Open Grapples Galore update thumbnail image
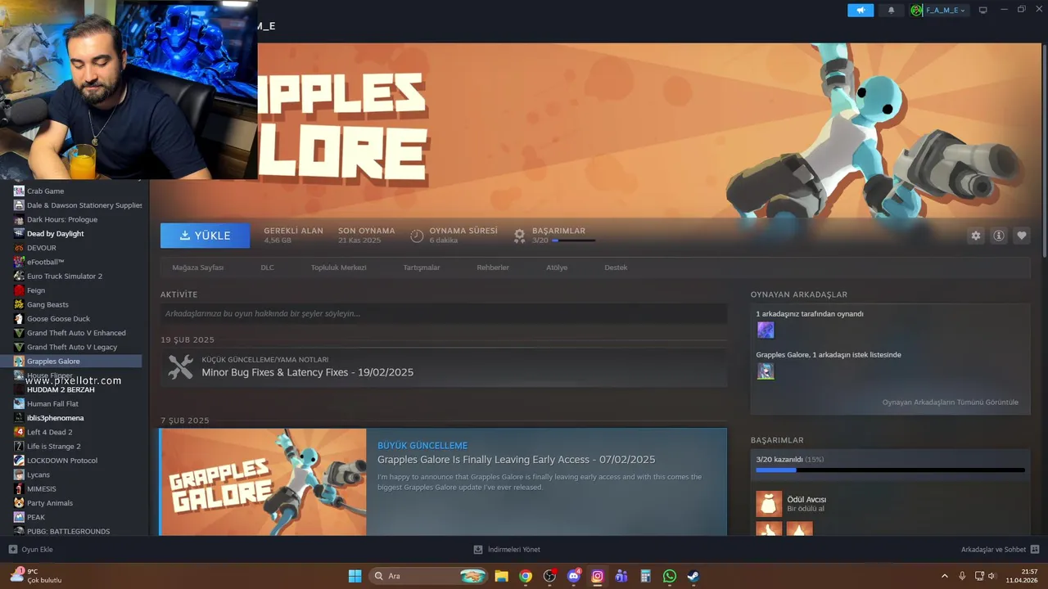Image resolution: width=1048 pixels, height=589 pixels. (x=264, y=482)
